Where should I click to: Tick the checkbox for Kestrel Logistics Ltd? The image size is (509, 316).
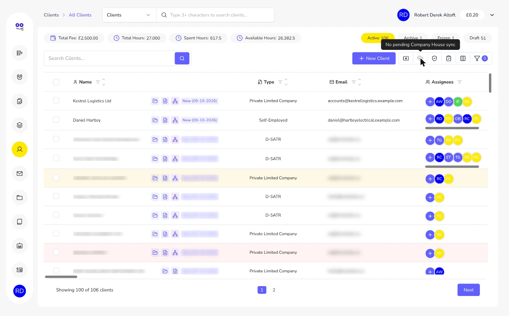pos(56,100)
